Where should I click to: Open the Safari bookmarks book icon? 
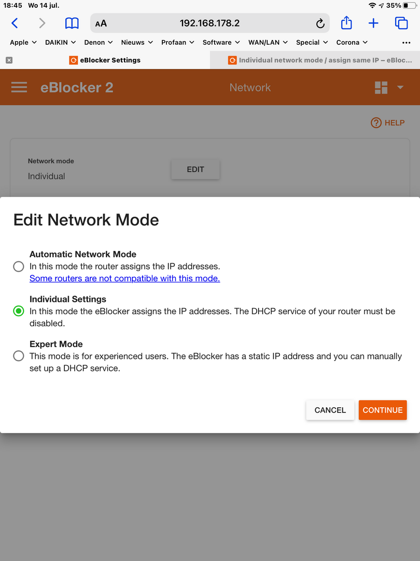pyautogui.click(x=72, y=23)
